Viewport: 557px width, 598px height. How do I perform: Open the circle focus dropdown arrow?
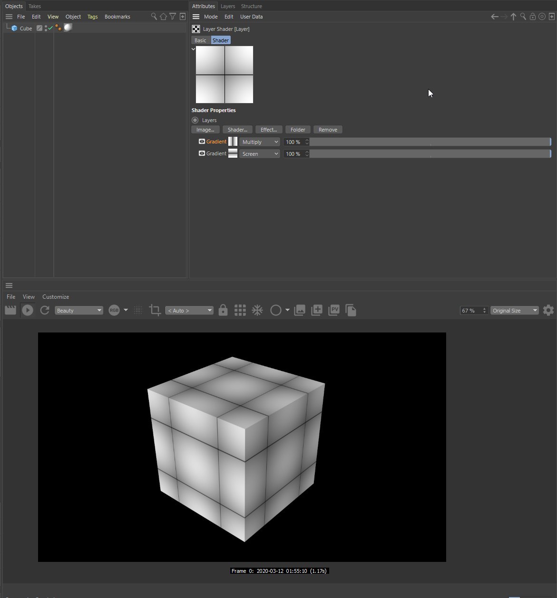(x=287, y=310)
